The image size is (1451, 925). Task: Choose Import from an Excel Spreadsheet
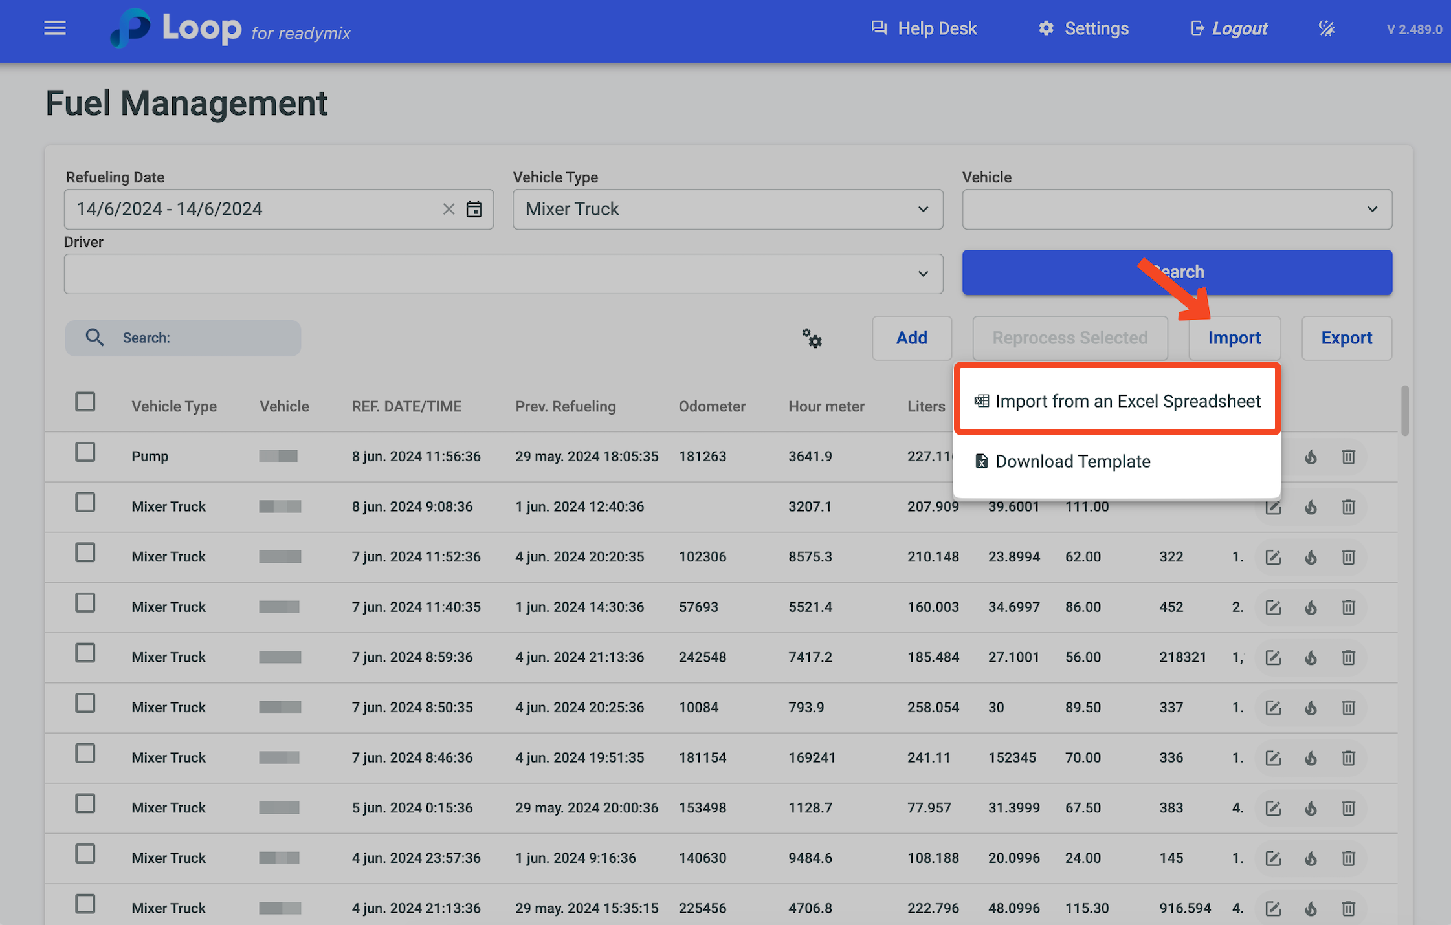tap(1118, 401)
